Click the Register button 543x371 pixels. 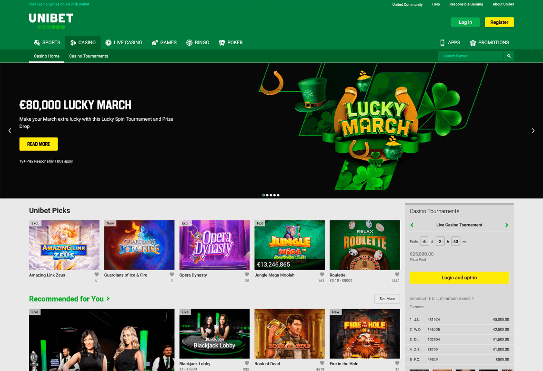coord(499,22)
